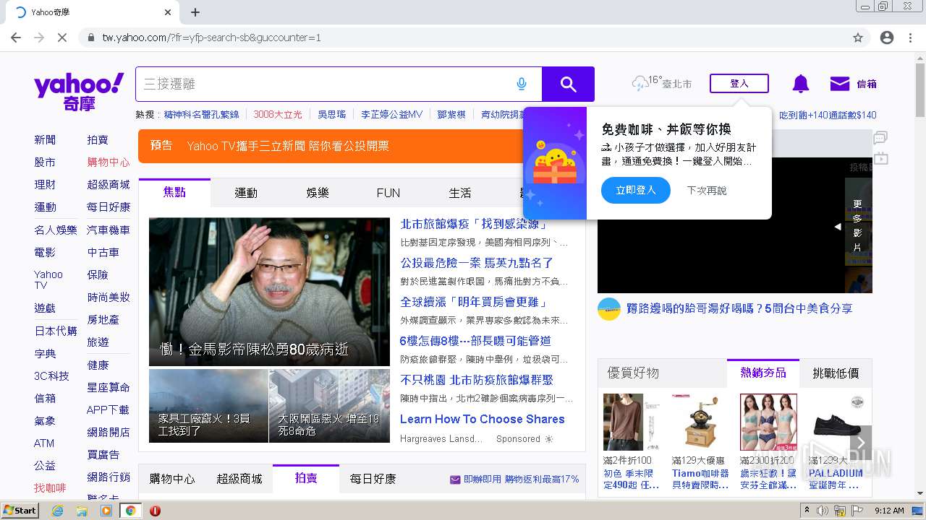Click 立即登入 in the popup
This screenshot has height=520, width=926.
636,191
